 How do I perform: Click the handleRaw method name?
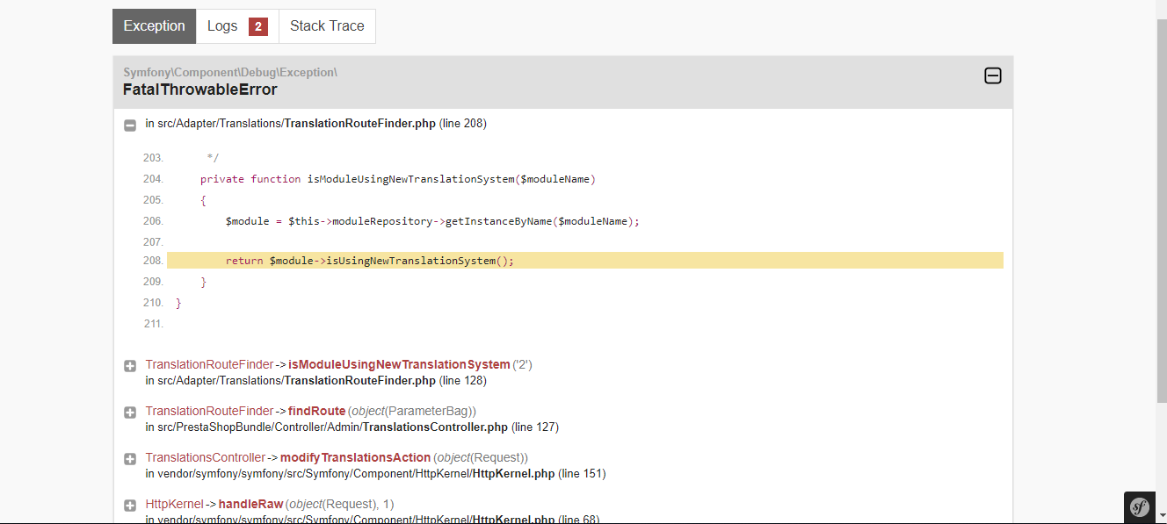(x=250, y=504)
